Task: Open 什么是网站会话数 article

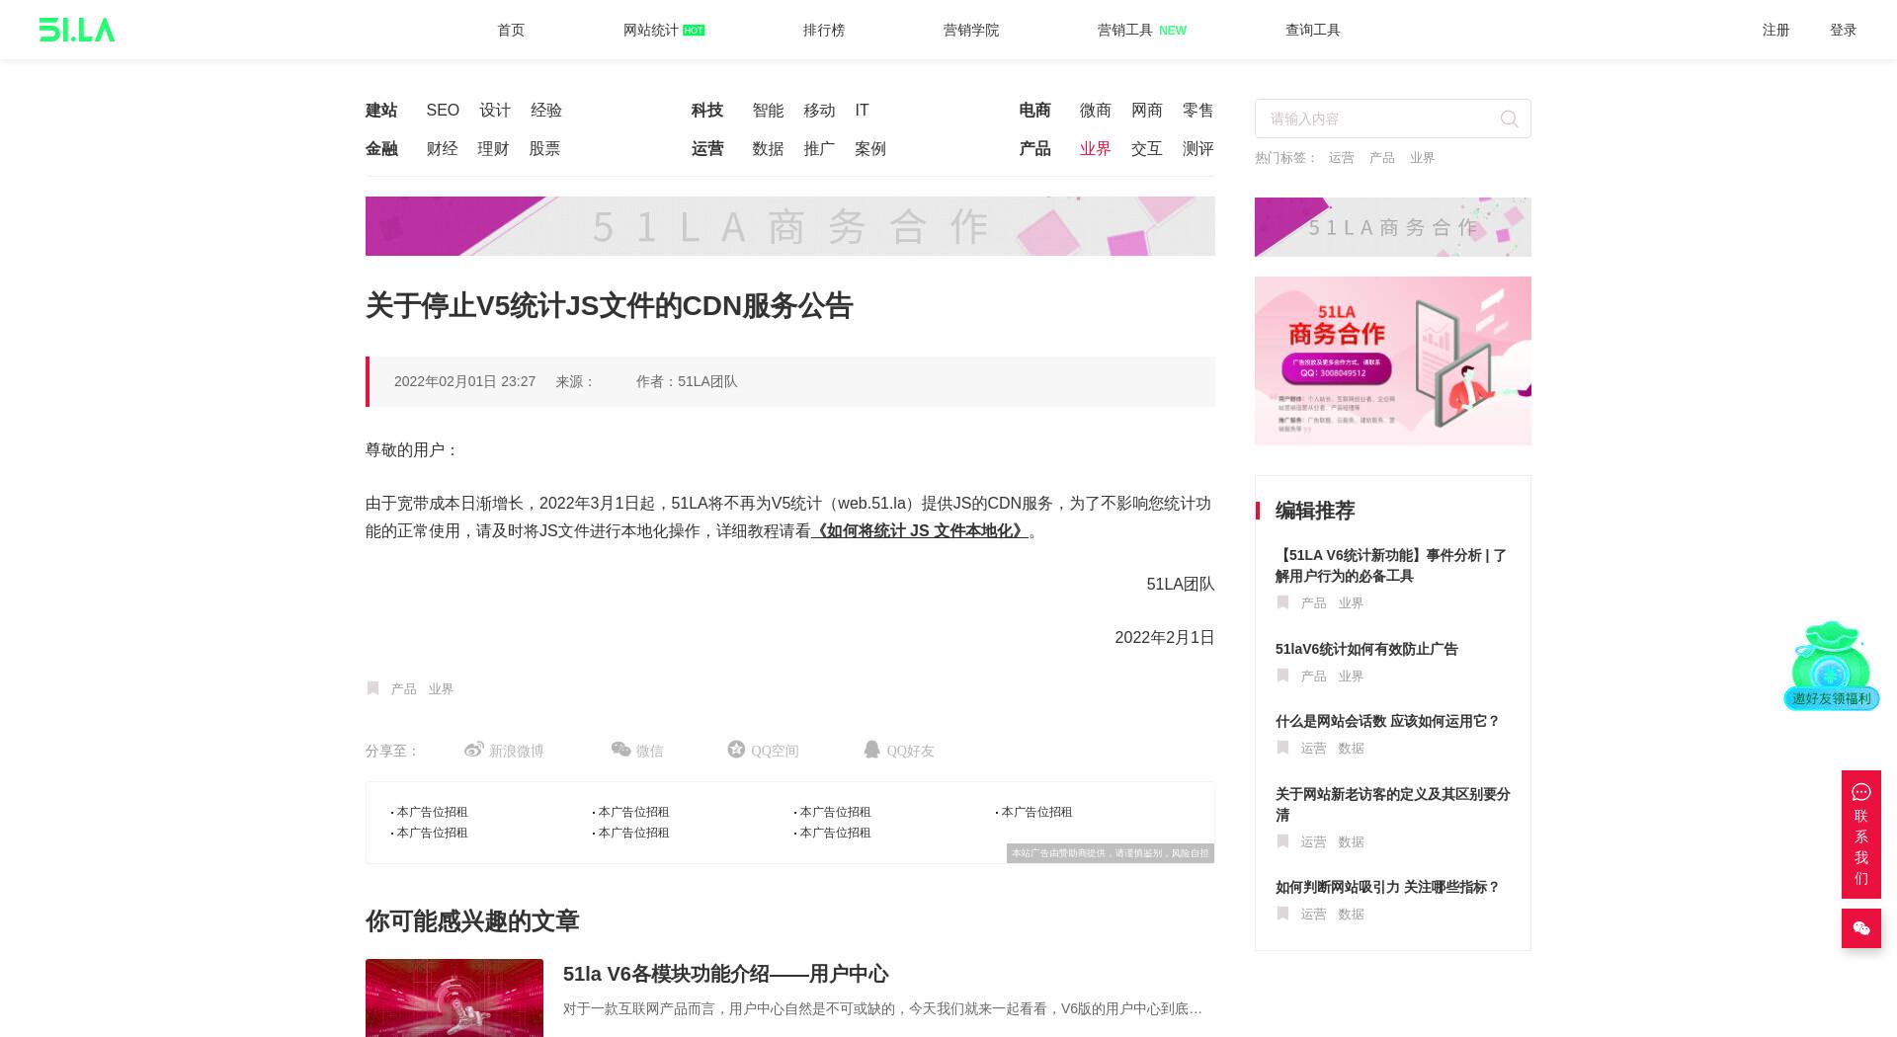Action: pyautogui.click(x=1387, y=721)
